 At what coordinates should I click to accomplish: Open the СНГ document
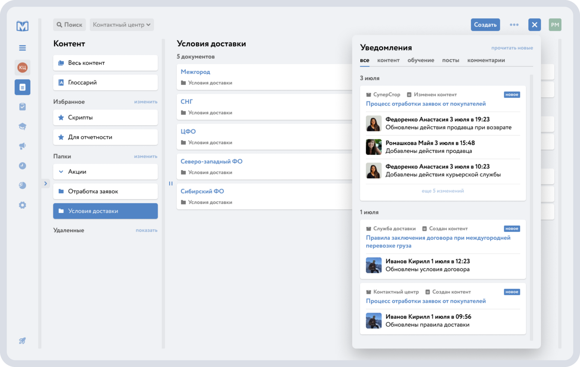[187, 102]
